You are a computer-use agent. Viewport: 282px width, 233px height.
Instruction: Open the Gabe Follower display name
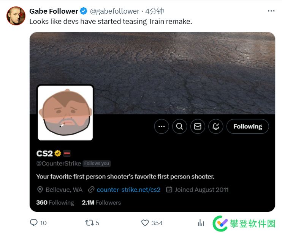[x=54, y=11]
